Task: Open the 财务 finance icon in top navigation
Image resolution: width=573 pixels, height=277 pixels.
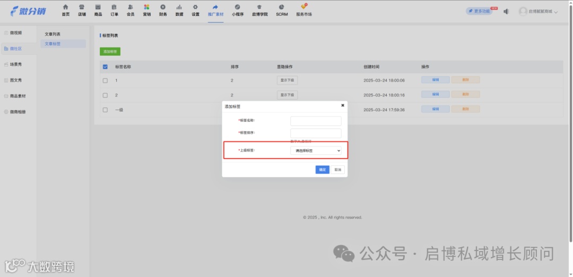Action: (163, 7)
